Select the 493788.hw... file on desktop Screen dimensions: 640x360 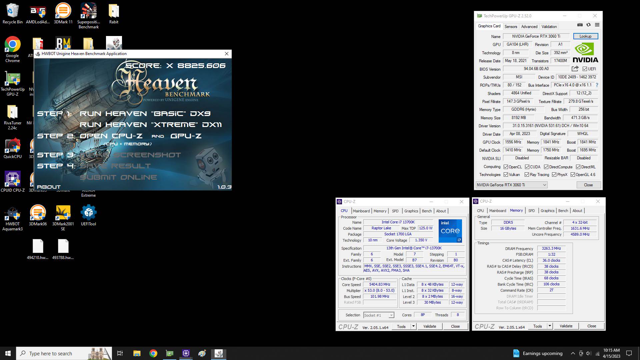pos(63,249)
